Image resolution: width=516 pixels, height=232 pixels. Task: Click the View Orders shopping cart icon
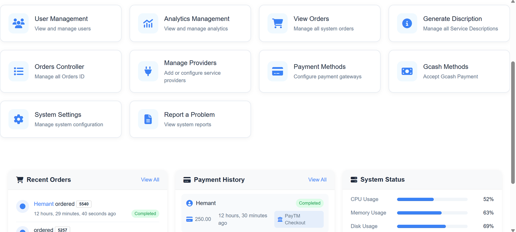coord(277,23)
